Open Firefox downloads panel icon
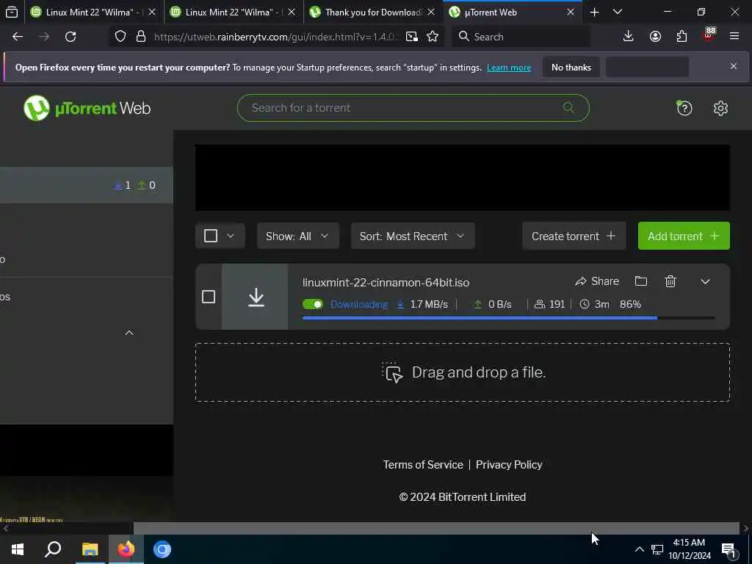Screen dimensions: 752x564 (x=628, y=37)
